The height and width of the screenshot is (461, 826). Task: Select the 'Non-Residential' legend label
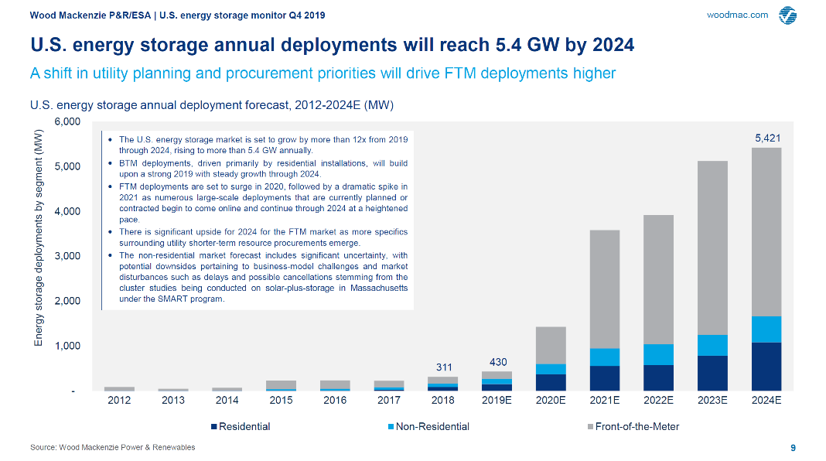(432, 427)
